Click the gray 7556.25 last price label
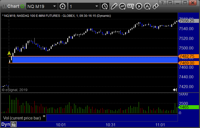The image size is (200, 128). tap(188, 21)
